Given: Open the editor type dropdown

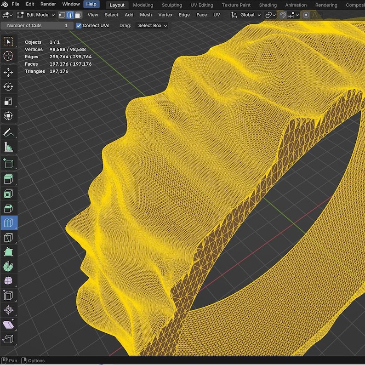Looking at the screenshot, I should pos(7,15).
